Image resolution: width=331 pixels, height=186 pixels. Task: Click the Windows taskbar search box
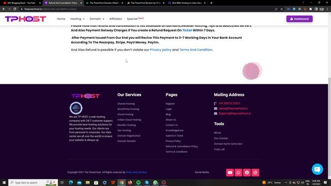pyautogui.click(x=33, y=182)
